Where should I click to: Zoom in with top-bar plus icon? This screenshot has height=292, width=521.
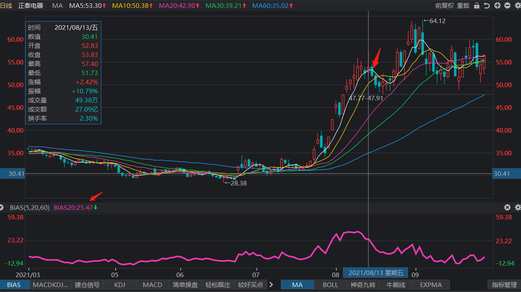pos(497,6)
